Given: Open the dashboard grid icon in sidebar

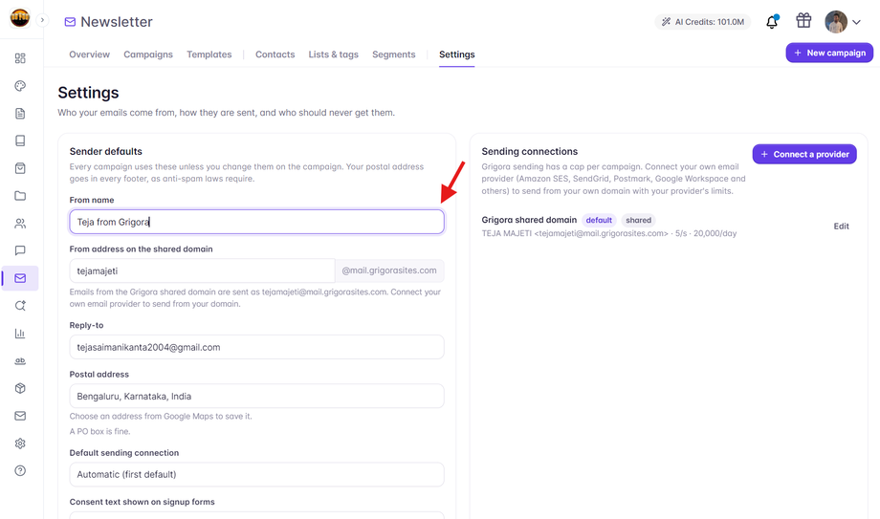Looking at the screenshot, I should coord(20,58).
